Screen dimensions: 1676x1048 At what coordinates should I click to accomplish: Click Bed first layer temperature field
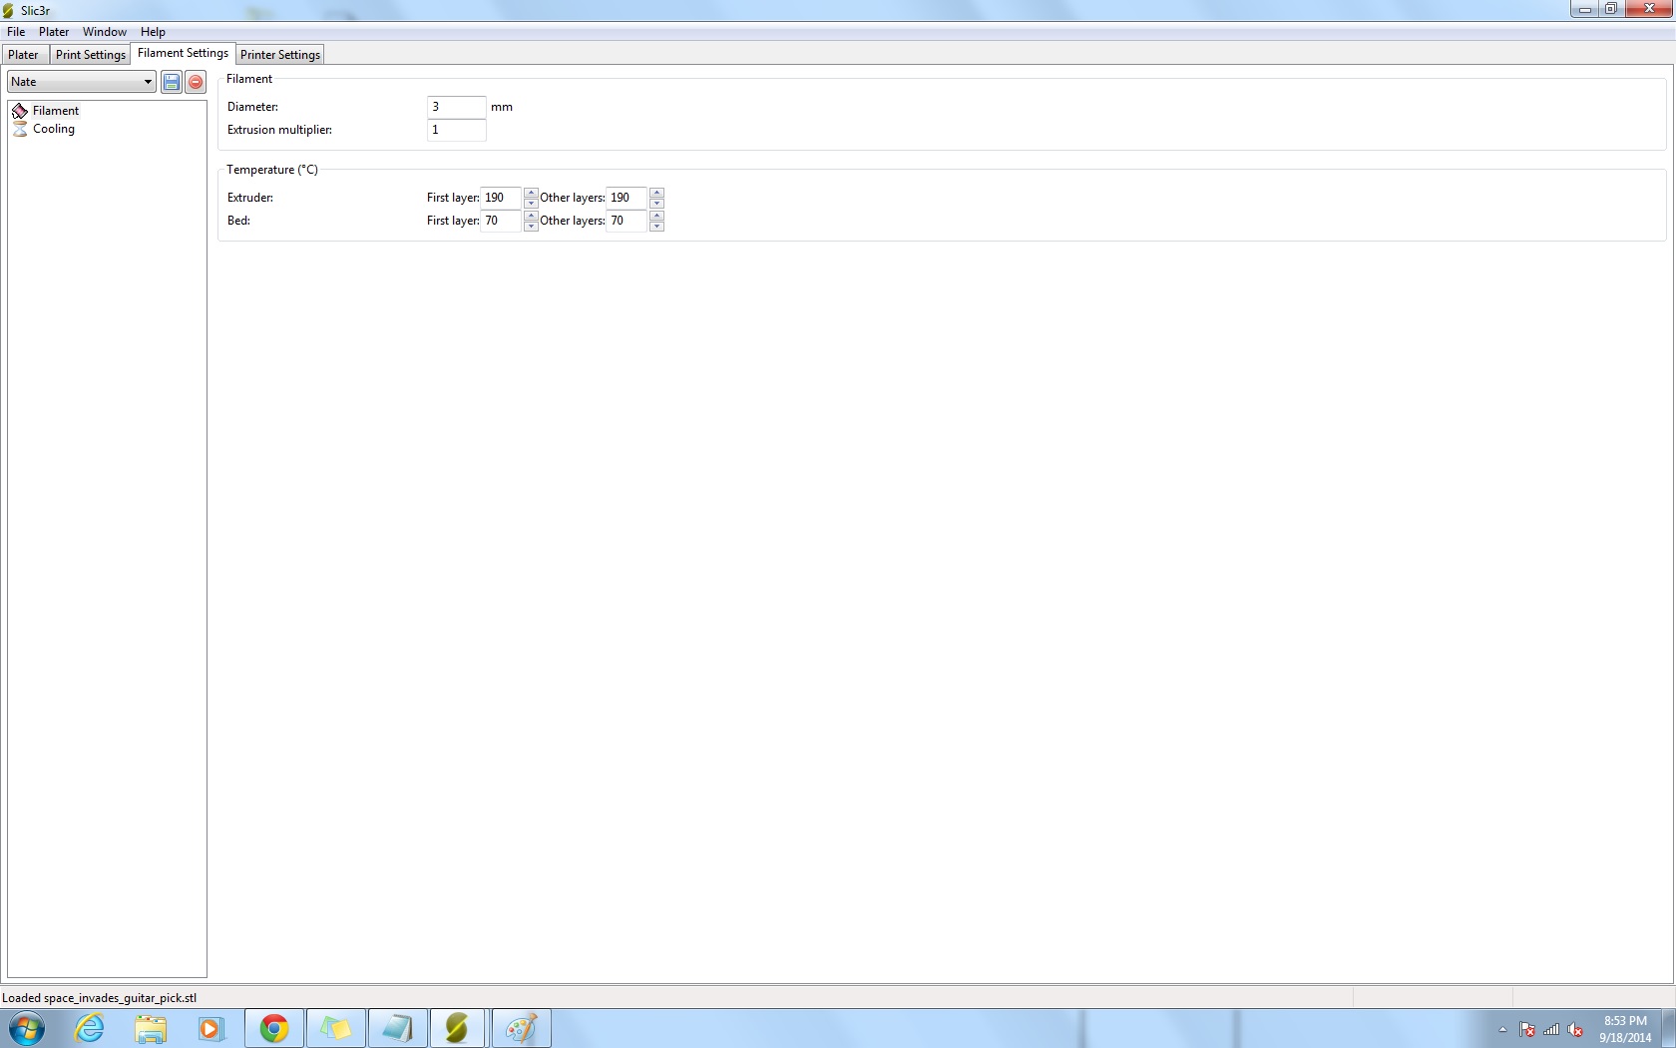501,221
